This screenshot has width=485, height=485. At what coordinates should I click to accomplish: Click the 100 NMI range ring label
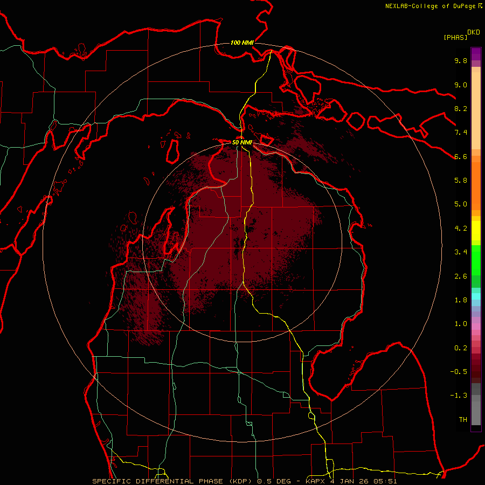[242, 43]
